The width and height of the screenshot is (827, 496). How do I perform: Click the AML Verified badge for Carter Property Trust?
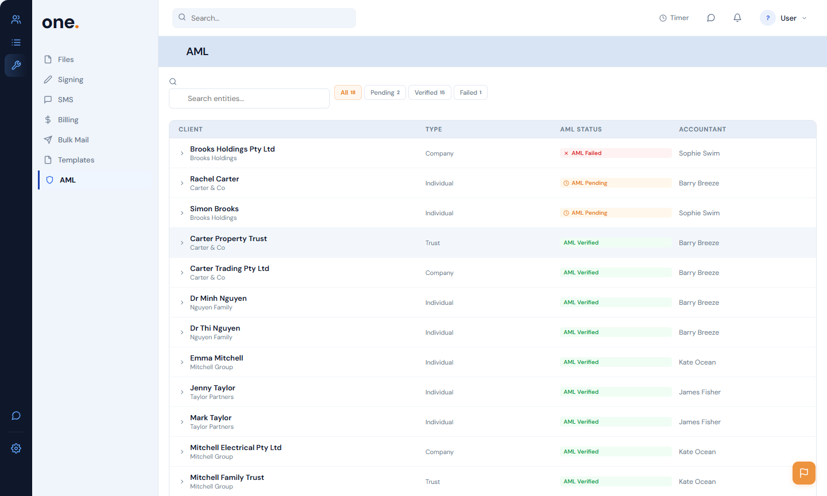(x=616, y=243)
